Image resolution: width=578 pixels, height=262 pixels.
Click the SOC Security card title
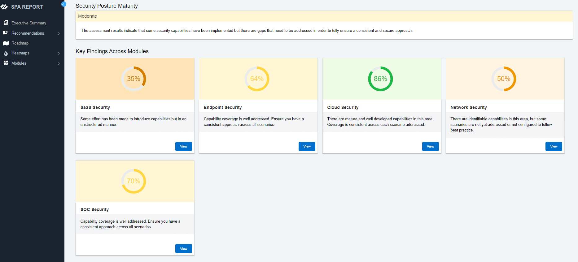pyautogui.click(x=94, y=209)
